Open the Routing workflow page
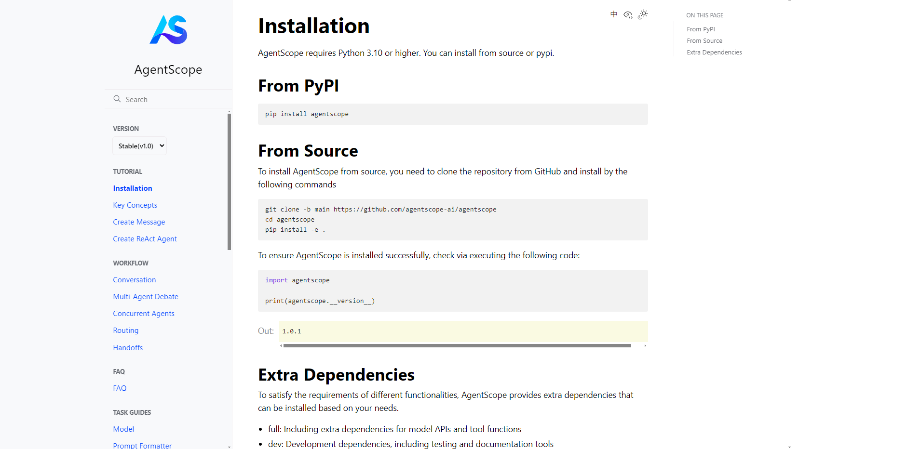This screenshot has width=907, height=449. click(126, 330)
